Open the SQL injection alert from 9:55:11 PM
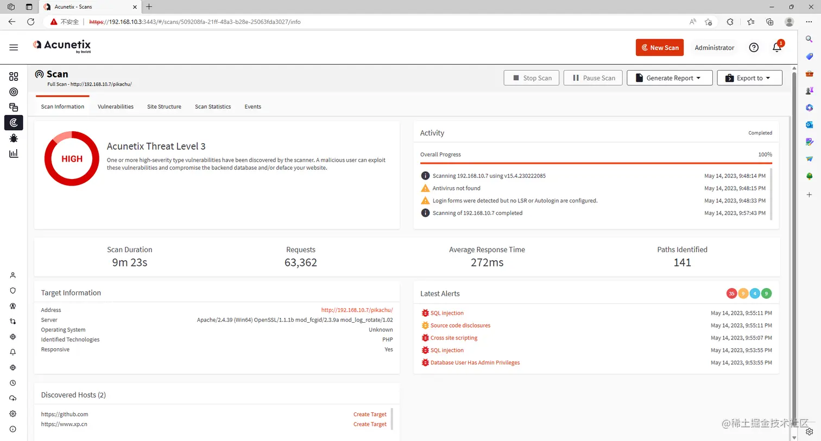This screenshot has height=441, width=821. [x=447, y=313]
